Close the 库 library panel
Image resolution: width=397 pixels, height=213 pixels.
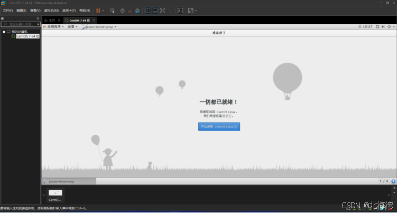click(38, 18)
